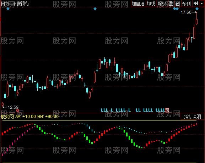Click the blue diamond marker above the mid-chart dip
Image resolution: width=205 pixels, height=163 pixels.
tap(95, 9)
